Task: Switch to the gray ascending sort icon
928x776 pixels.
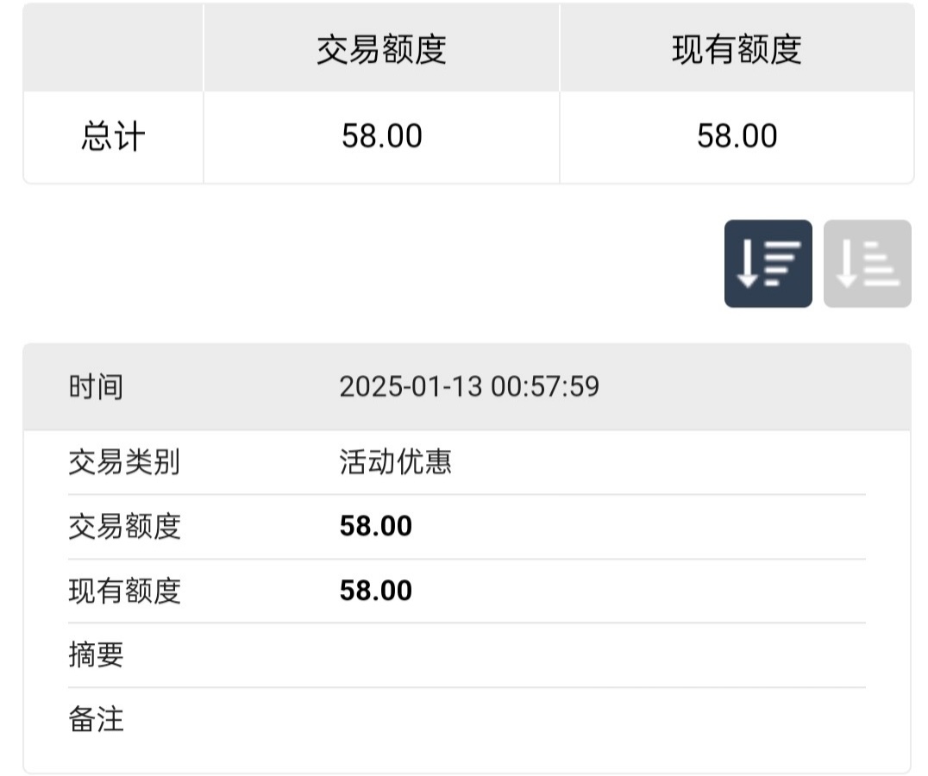Action: 867,264
